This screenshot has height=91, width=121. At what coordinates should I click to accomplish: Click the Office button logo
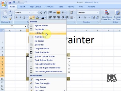pyautogui.click(x=4, y=4)
